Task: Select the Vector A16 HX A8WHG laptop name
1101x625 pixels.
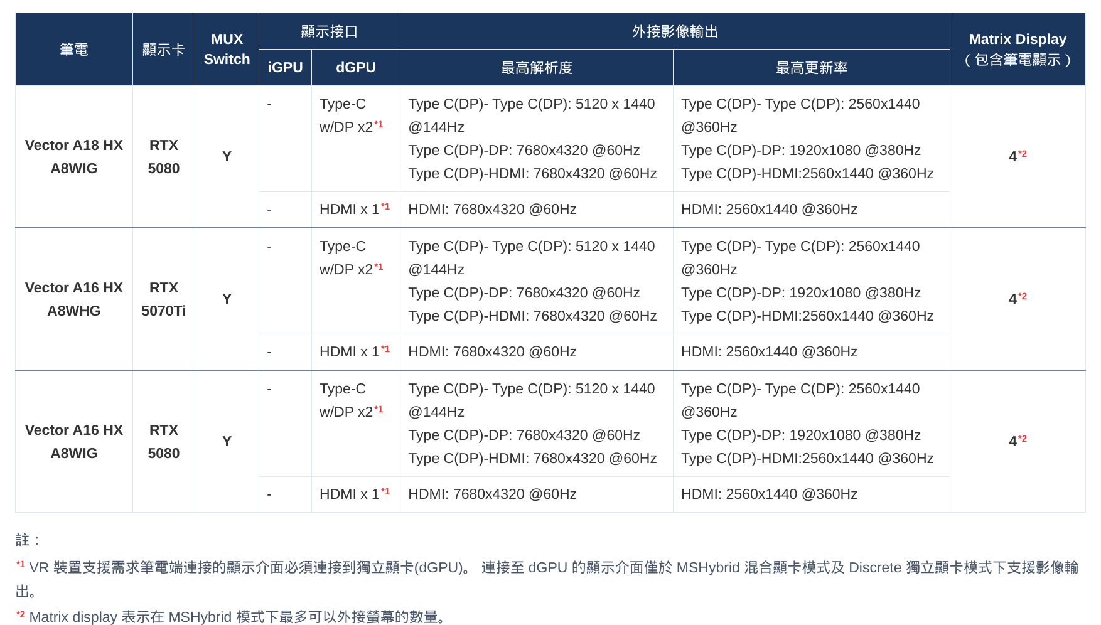Action: (x=74, y=299)
